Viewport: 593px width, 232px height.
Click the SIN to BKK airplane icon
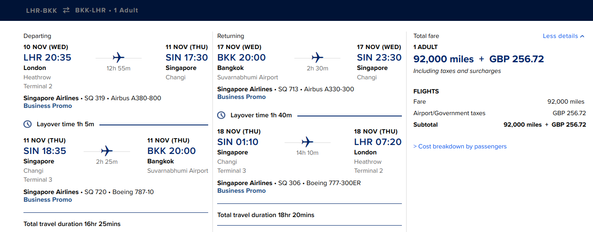107,151
